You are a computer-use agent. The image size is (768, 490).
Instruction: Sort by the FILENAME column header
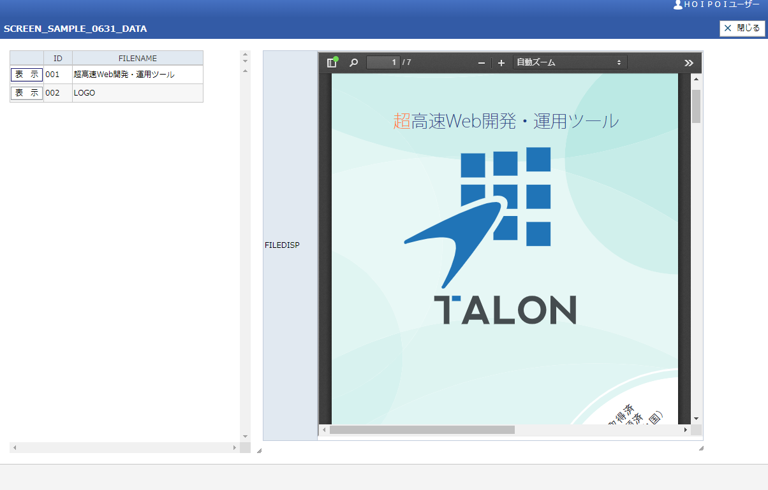[x=137, y=58]
